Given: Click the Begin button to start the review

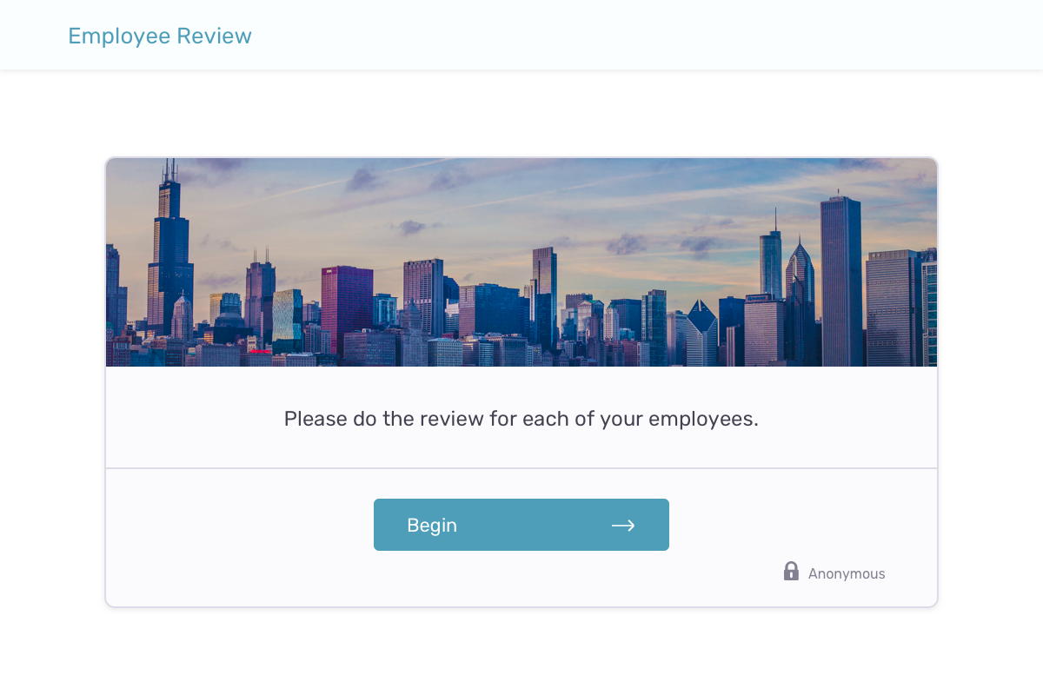Looking at the screenshot, I should pyautogui.click(x=521, y=525).
